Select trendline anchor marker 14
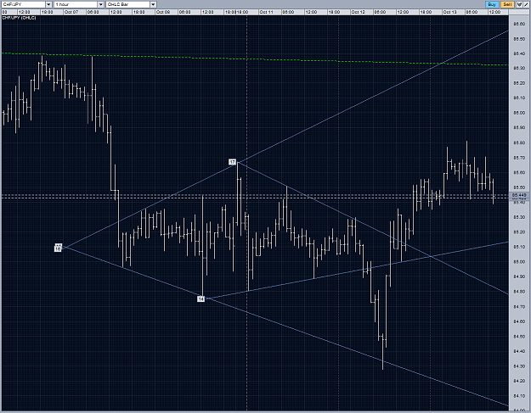Image resolution: width=531 pixels, height=413 pixels. tap(201, 299)
